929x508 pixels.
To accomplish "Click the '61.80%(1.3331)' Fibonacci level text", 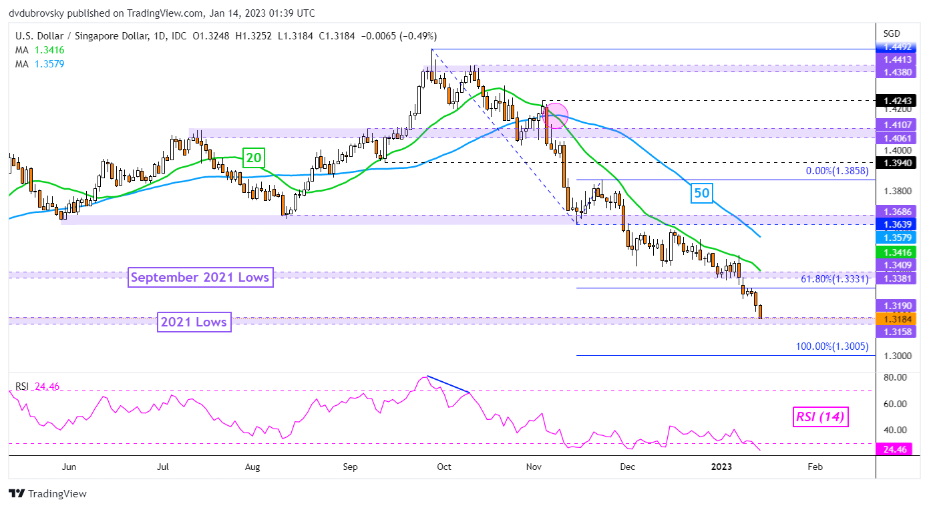I will click(834, 279).
